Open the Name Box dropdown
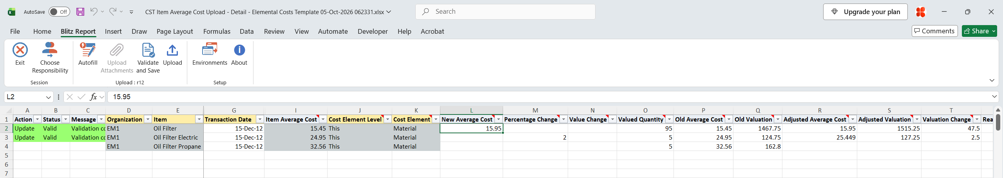The height and width of the screenshot is (178, 1003). (49, 97)
